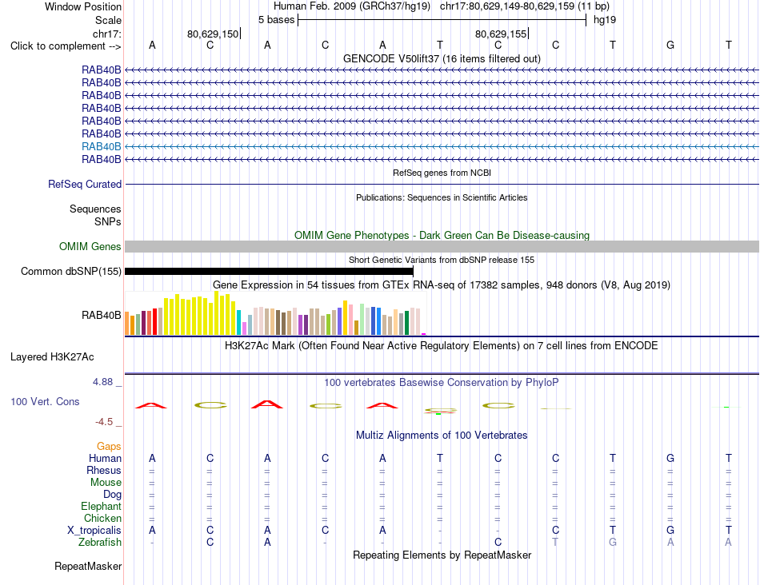
Task: Click the G base in the Human alignment row
Action: click(x=670, y=458)
